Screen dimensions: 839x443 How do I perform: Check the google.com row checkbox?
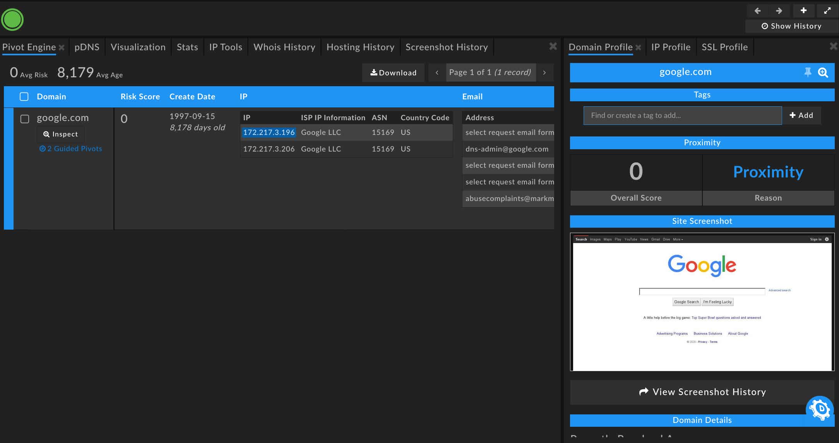[x=25, y=119]
